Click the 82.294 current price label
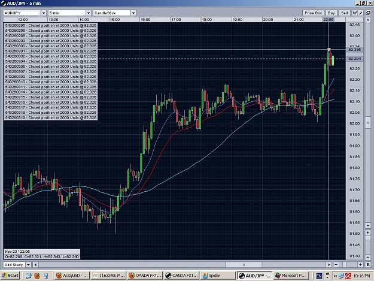Image resolution: width=374 pixels, height=281 pixels. click(354, 59)
